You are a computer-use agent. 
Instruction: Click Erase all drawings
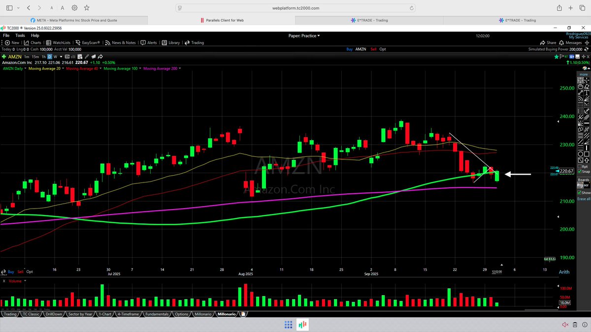click(x=584, y=199)
